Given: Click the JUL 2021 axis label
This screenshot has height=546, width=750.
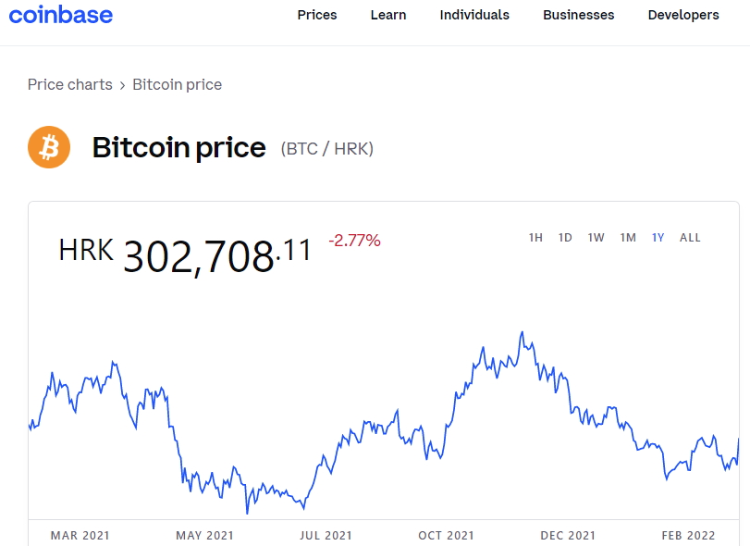Looking at the screenshot, I should click(x=326, y=535).
